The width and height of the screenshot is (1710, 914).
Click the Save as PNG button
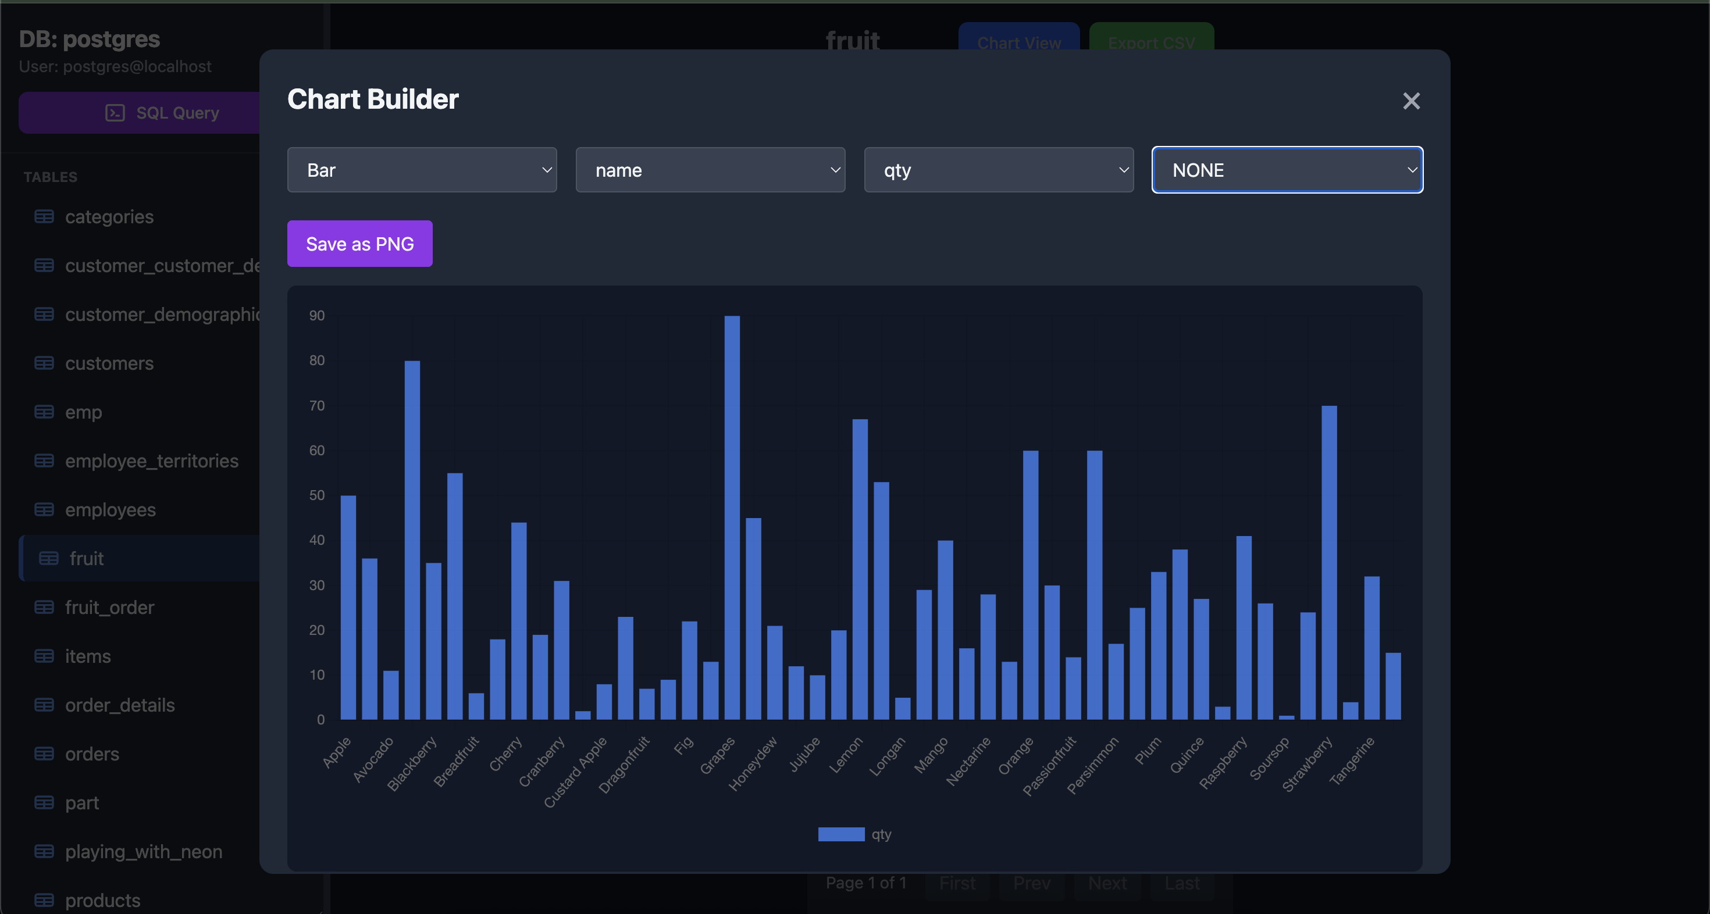tap(359, 244)
